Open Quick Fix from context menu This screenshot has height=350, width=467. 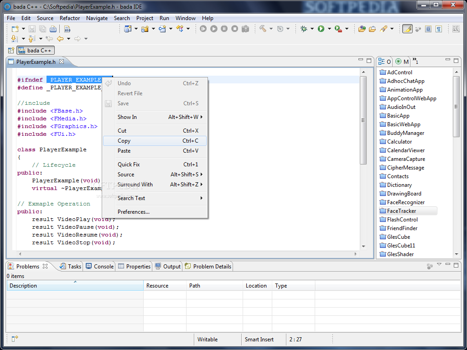coord(155,165)
